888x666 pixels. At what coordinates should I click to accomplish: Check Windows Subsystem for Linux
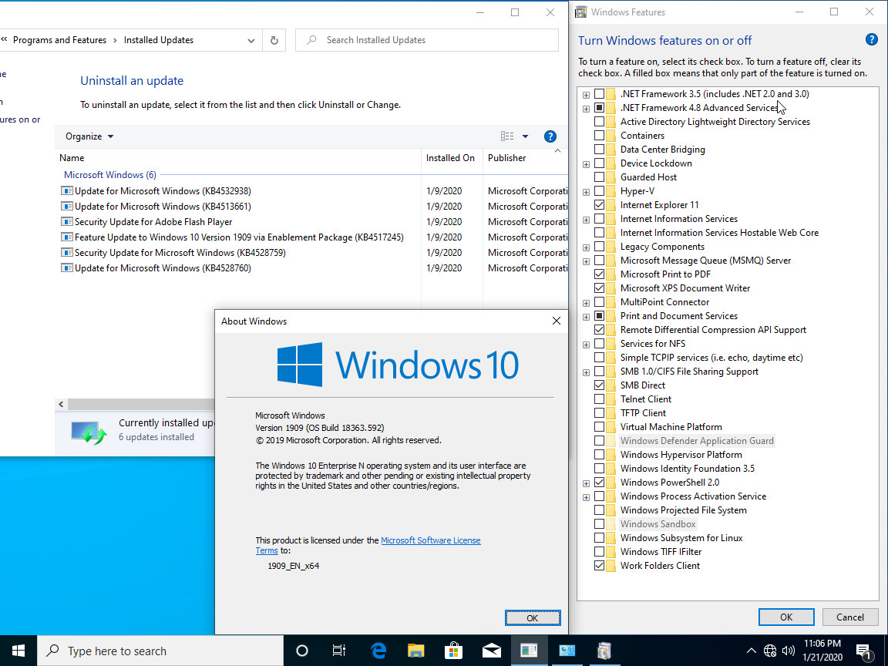pos(599,538)
